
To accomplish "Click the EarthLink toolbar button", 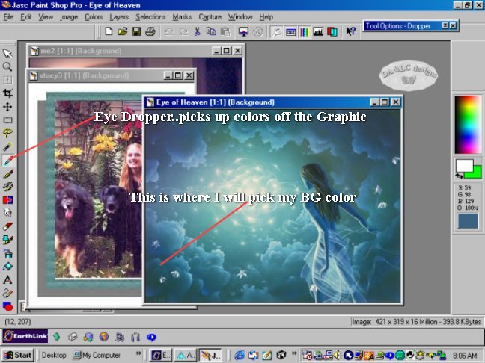I will [x=25, y=336].
